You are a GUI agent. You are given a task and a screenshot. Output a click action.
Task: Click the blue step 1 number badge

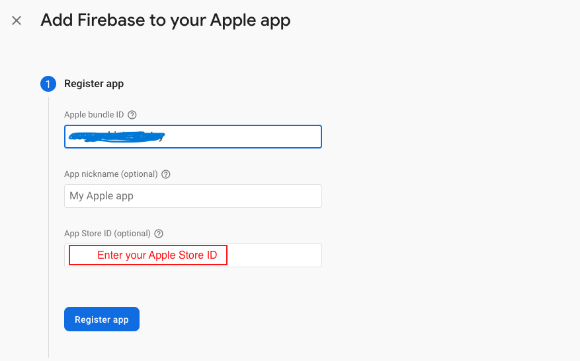coord(48,84)
